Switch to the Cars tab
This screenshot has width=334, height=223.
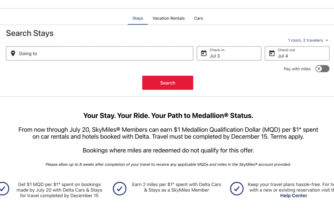[199, 18]
